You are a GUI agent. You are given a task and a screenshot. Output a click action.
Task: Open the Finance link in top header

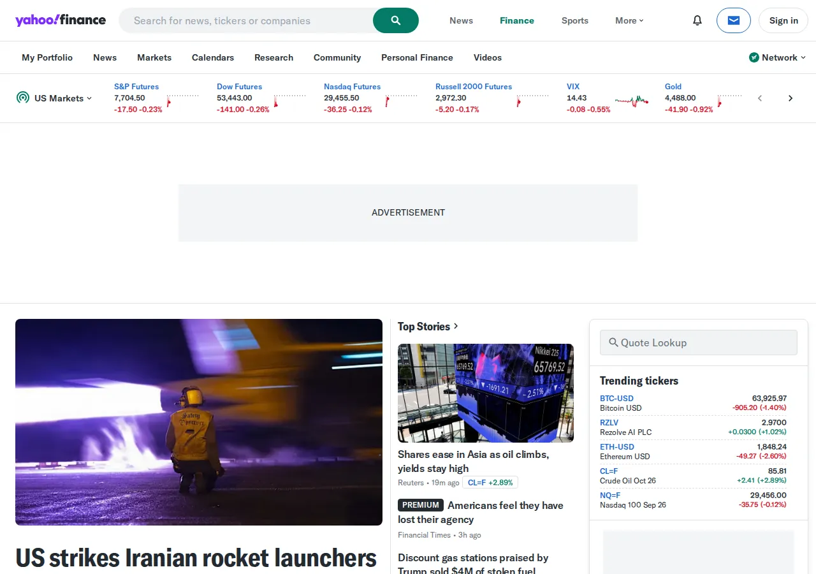[x=517, y=20]
